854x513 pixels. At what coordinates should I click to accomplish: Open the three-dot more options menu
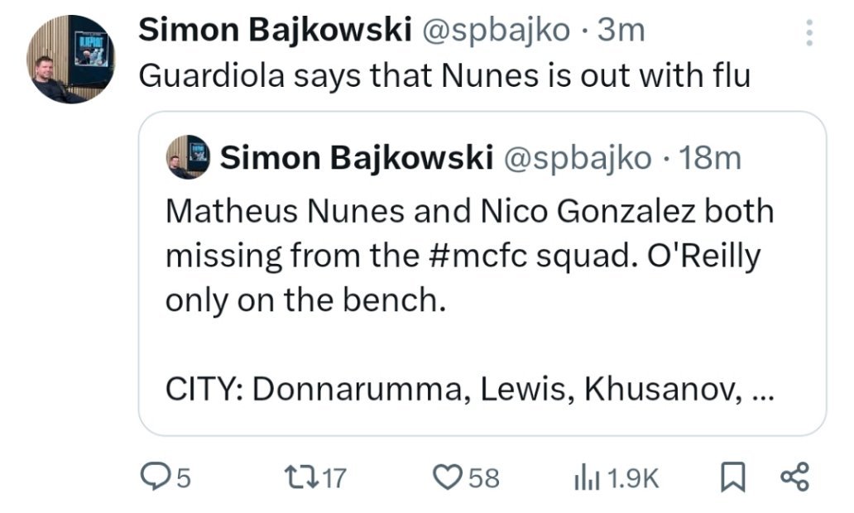click(x=809, y=33)
